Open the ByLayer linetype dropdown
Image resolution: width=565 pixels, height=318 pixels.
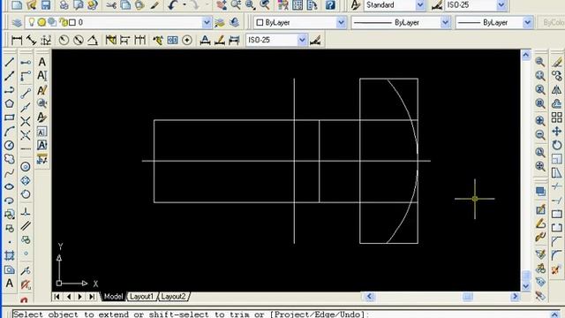(x=445, y=22)
